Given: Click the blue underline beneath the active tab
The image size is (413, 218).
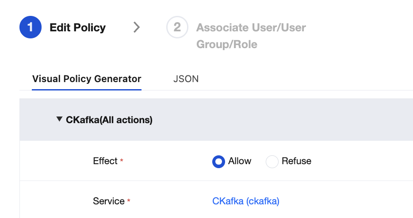Looking at the screenshot, I should (x=87, y=90).
